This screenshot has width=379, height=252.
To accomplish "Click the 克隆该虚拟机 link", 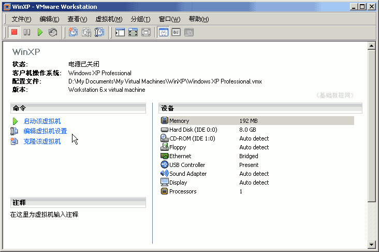I will pyautogui.click(x=42, y=142).
